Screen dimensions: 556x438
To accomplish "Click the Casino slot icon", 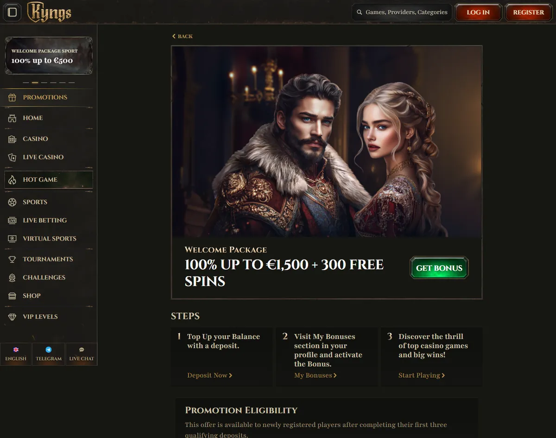I will point(13,139).
